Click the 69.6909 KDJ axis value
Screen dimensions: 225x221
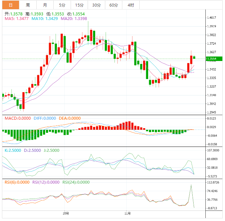point(212,159)
